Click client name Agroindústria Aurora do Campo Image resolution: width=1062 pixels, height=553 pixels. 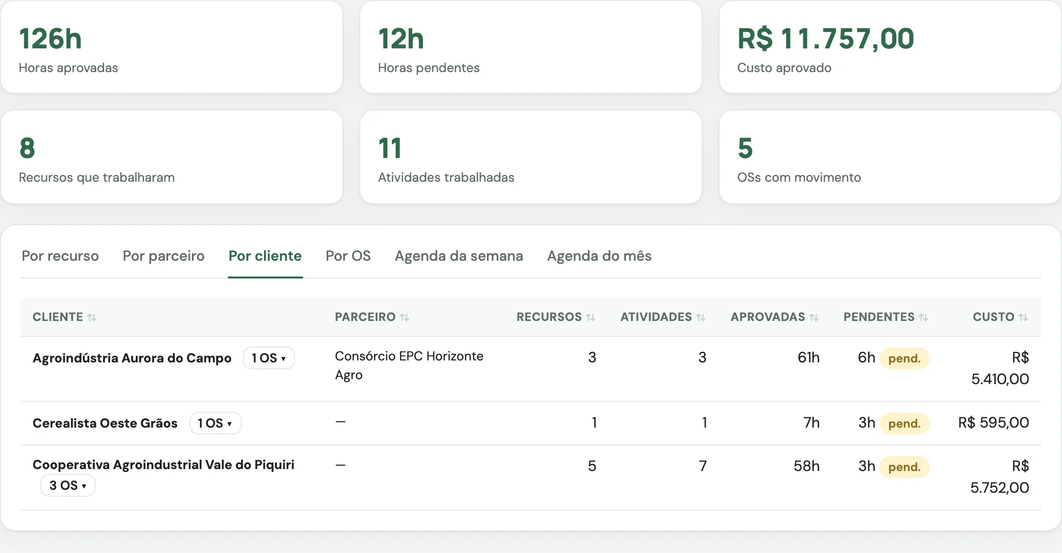[x=132, y=358]
